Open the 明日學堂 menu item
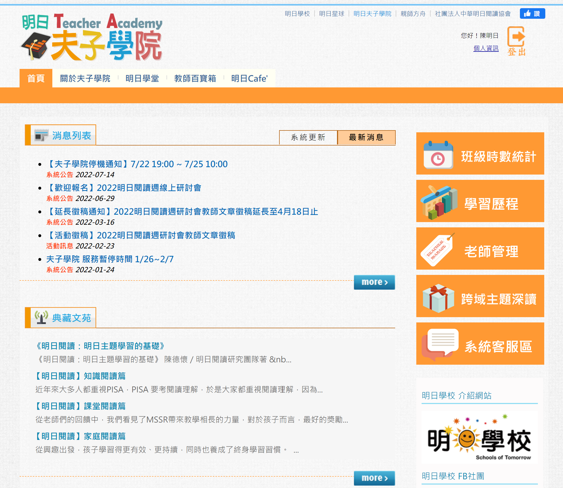Viewport: 563px width, 488px height. (142, 78)
